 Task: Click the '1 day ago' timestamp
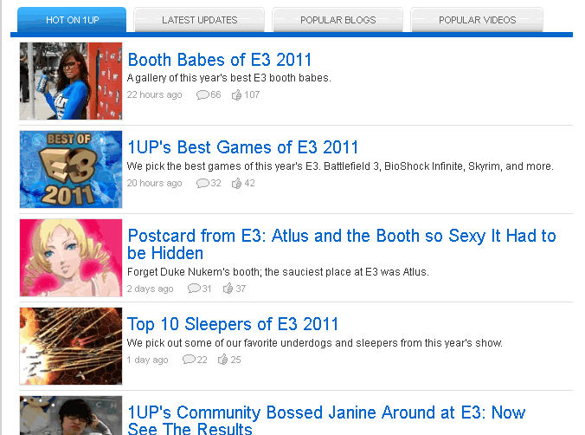(147, 360)
